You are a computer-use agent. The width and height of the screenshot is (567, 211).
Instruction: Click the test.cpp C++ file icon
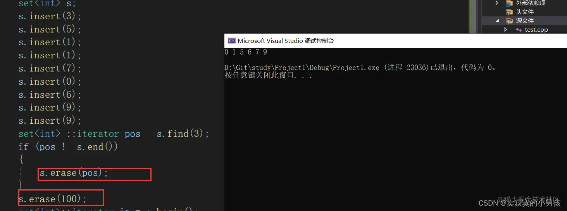click(x=519, y=30)
